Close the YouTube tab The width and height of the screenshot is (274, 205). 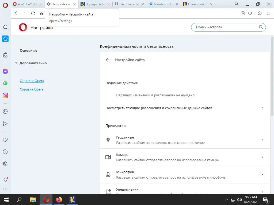click(40, 4)
